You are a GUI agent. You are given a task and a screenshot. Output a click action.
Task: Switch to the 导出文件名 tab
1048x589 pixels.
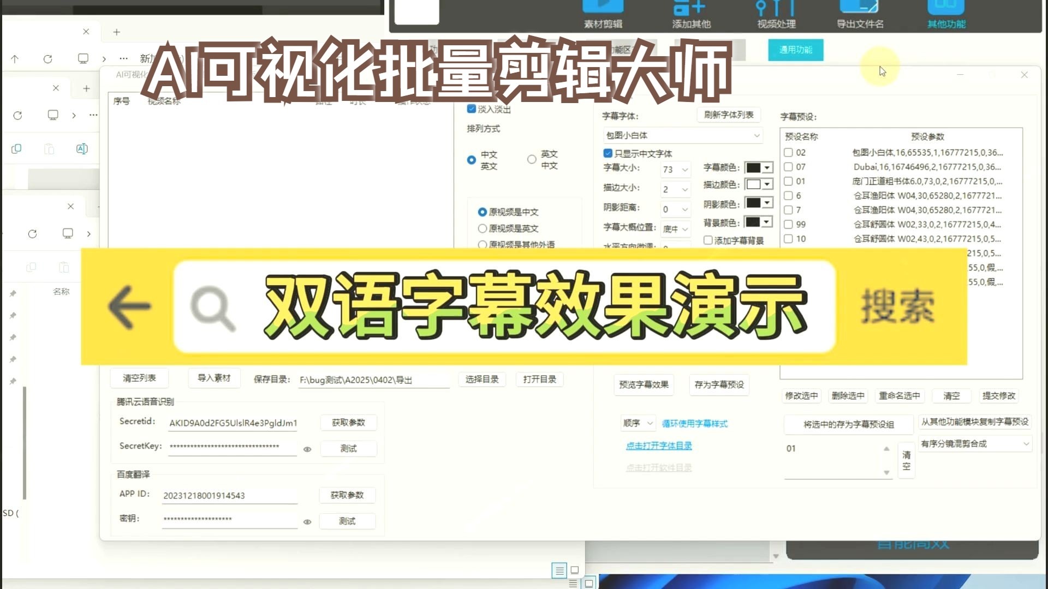860,15
